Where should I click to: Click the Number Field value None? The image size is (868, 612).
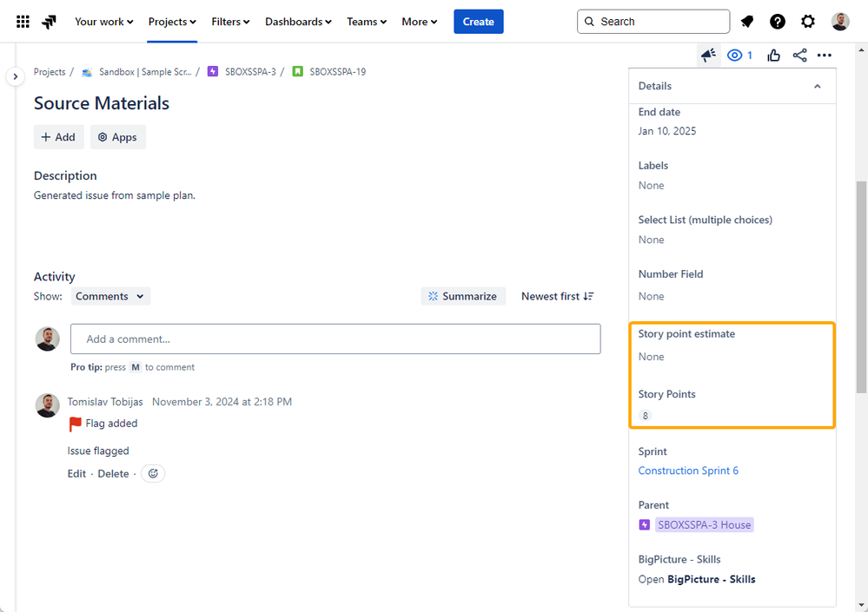tap(651, 296)
